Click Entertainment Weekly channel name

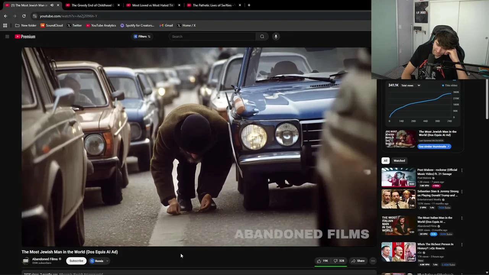point(430,200)
